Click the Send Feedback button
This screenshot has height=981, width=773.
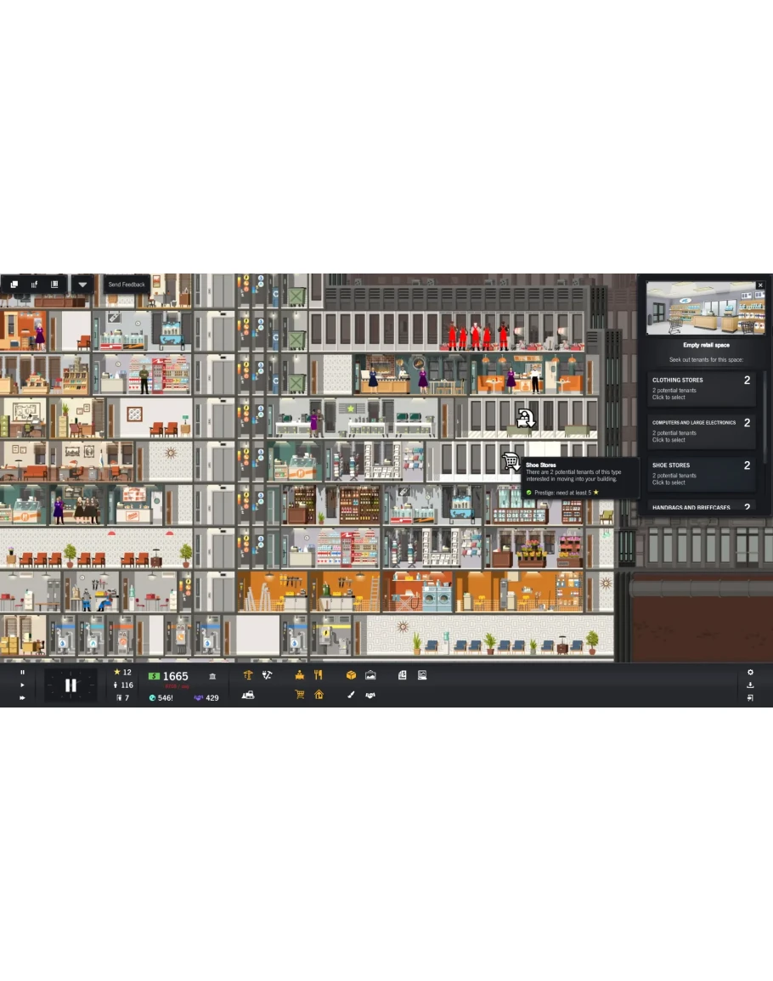[x=127, y=285]
